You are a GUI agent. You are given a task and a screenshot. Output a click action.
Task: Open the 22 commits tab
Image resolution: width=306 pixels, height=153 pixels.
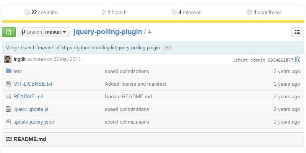pyautogui.click(x=41, y=12)
